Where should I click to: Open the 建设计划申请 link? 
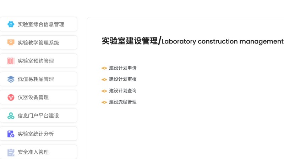(x=123, y=68)
